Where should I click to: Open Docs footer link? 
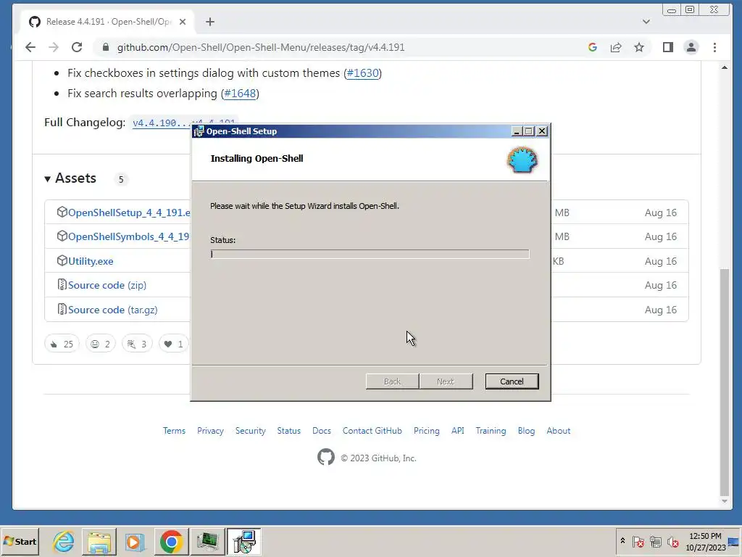(321, 431)
